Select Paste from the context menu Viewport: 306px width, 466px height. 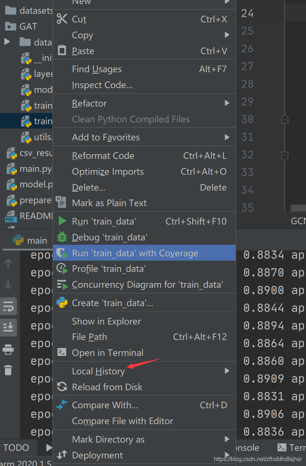[x=145, y=51]
